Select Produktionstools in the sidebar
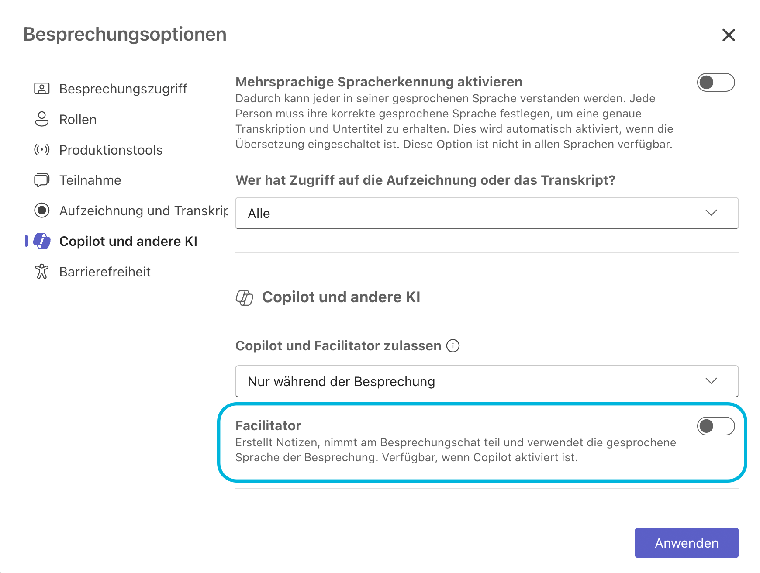The height and width of the screenshot is (573, 760). point(111,150)
